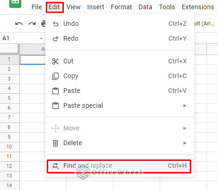This screenshot has width=218, height=190.
Task: Select row 5 header
Action: pyautogui.click(x=10, y=98)
